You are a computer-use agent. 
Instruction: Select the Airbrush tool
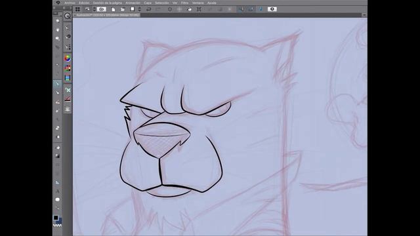(x=57, y=111)
